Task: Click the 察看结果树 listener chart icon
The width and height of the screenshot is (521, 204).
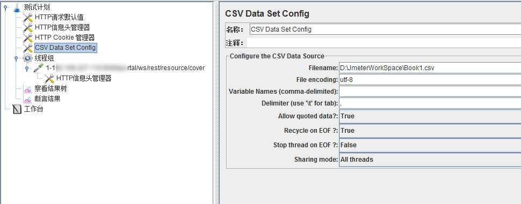Action: (27, 89)
